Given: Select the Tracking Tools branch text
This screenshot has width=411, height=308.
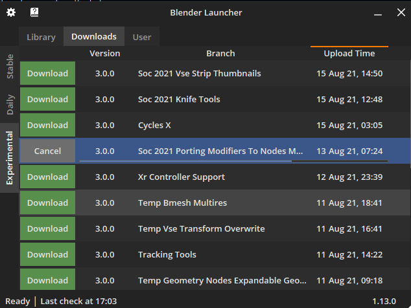Looking at the screenshot, I should click(x=167, y=255).
